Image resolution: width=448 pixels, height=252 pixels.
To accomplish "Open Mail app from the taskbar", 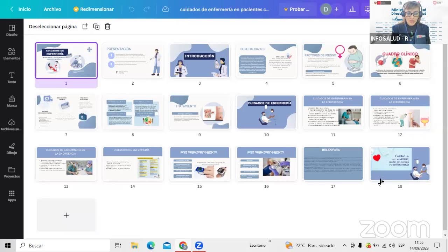I will click(167, 245).
